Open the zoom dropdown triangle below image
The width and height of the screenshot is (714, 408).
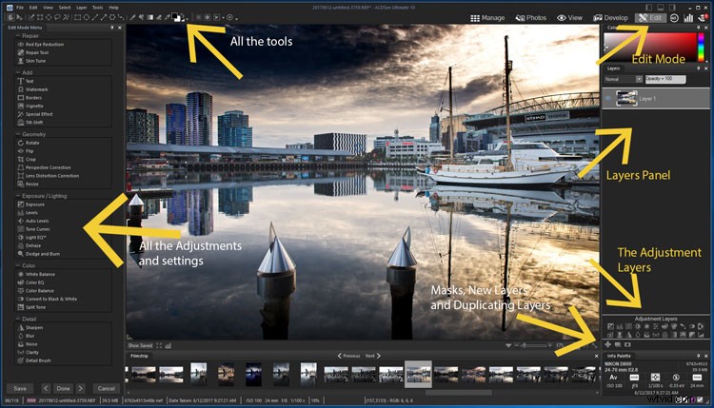508,345
